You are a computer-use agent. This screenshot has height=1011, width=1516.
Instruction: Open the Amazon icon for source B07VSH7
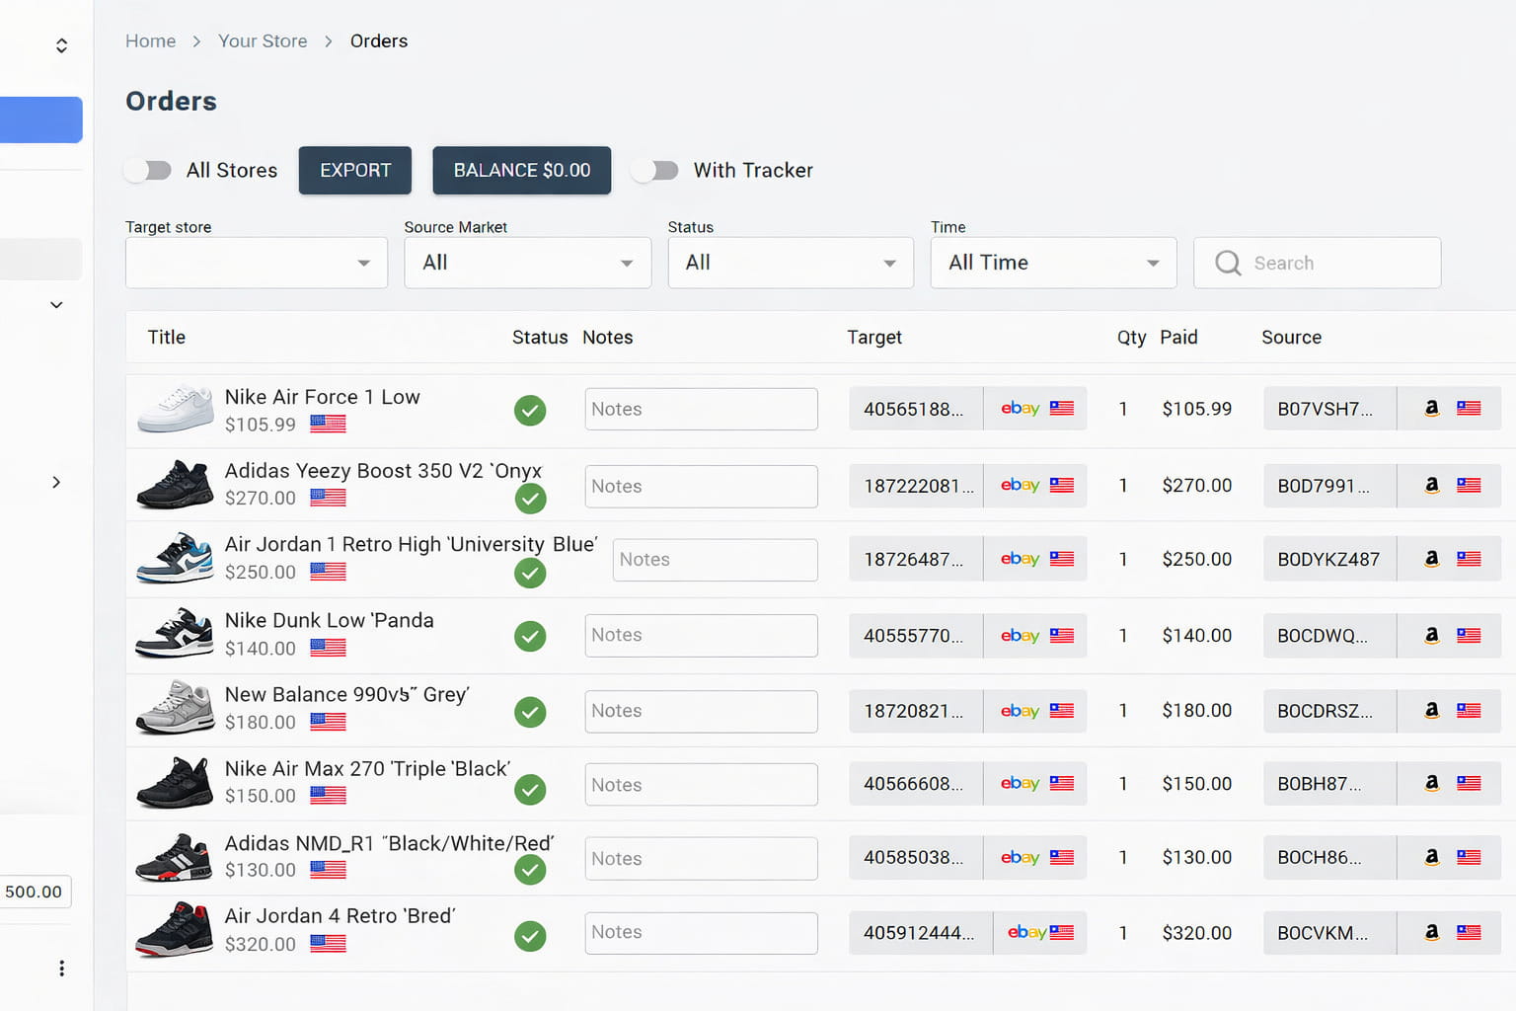(x=1431, y=408)
